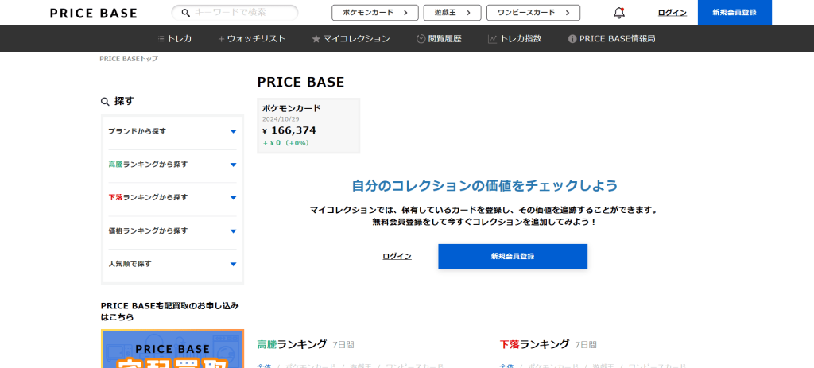Click the search magnifier icon in header
Screen dimensions: 814x368
(185, 13)
